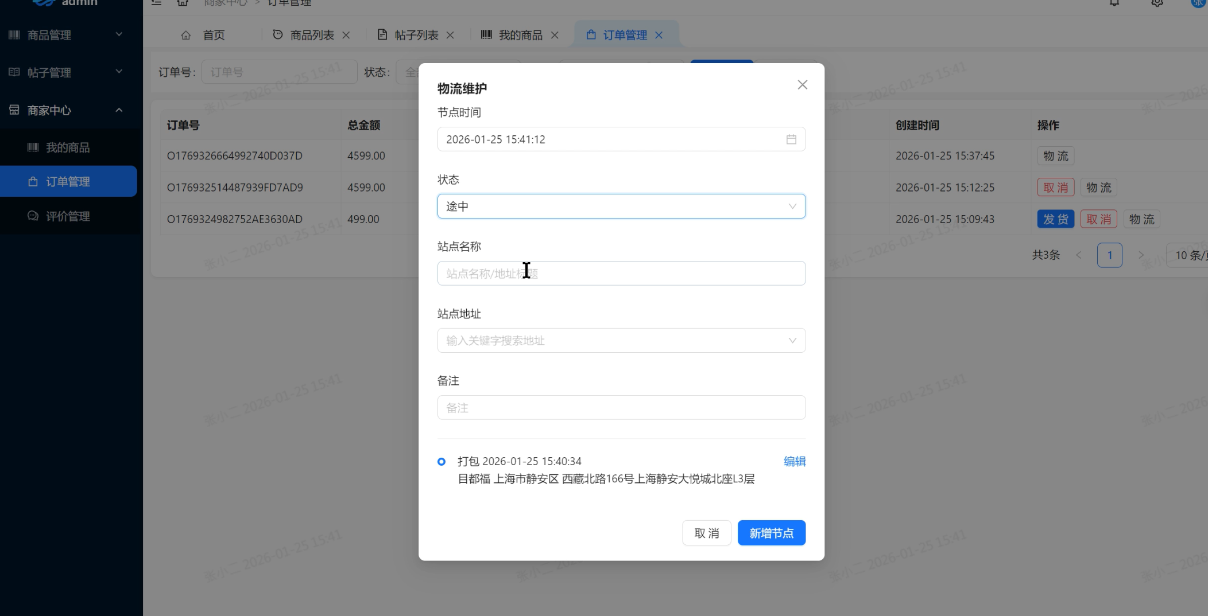
Task: Close the 我的商品 tab using its X
Action: (555, 35)
